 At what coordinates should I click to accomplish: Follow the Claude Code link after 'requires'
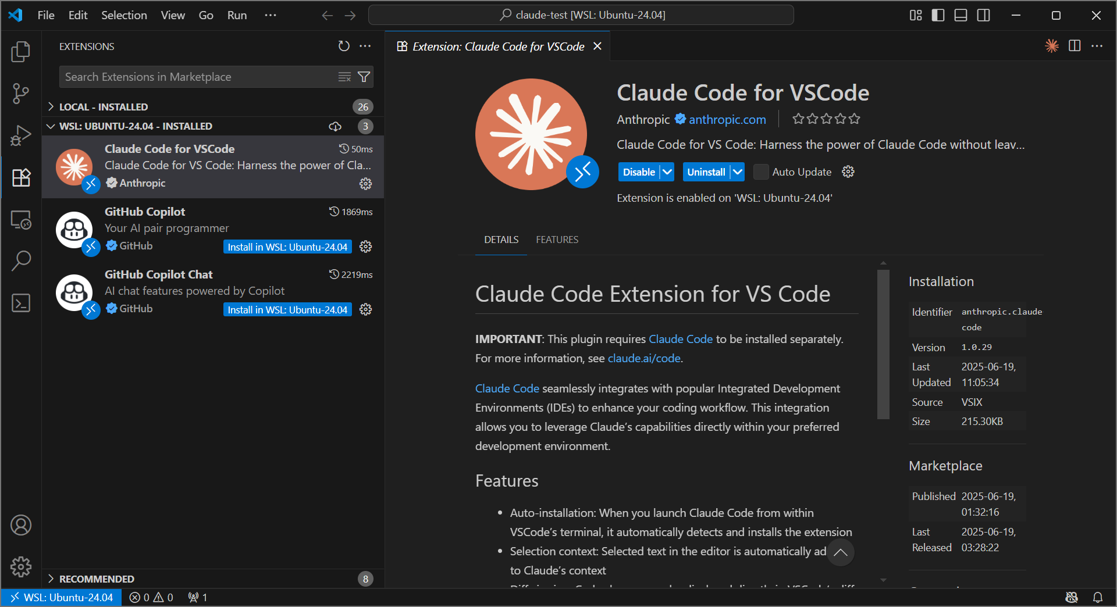(681, 339)
